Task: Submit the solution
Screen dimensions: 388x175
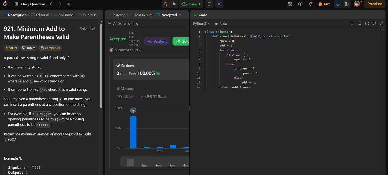Action: pos(191,4)
